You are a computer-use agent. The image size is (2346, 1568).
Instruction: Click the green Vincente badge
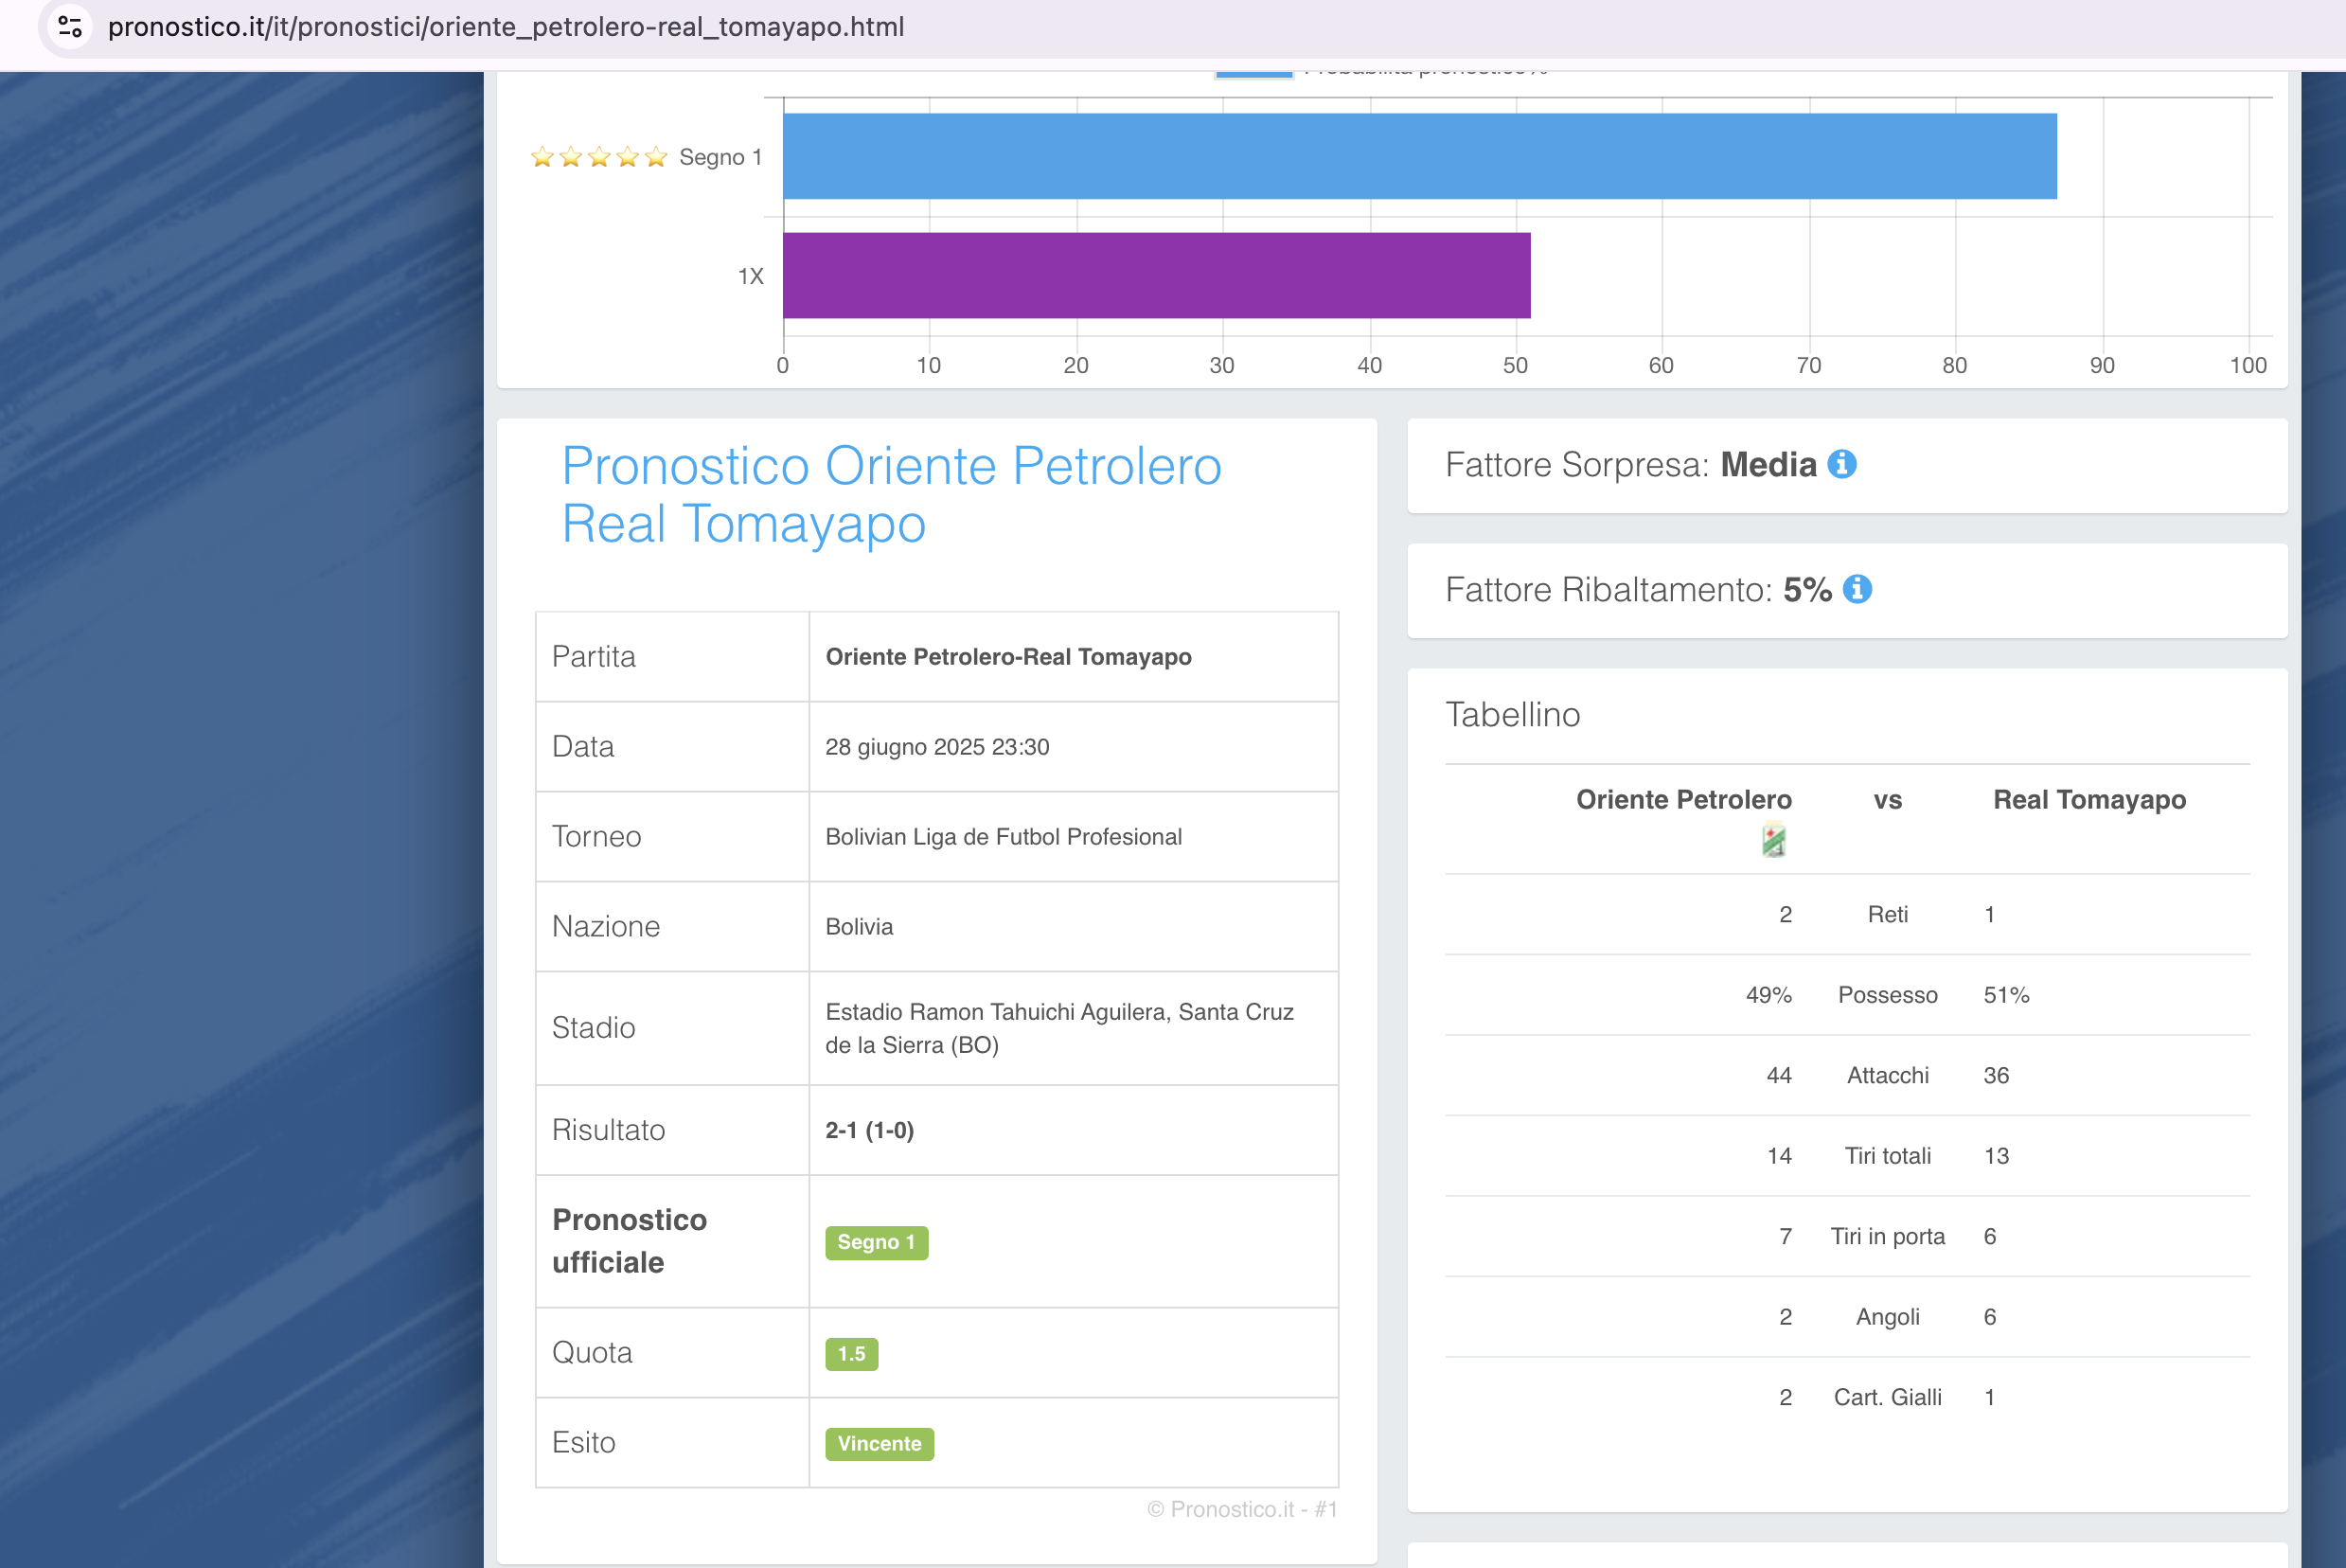[x=880, y=1444]
